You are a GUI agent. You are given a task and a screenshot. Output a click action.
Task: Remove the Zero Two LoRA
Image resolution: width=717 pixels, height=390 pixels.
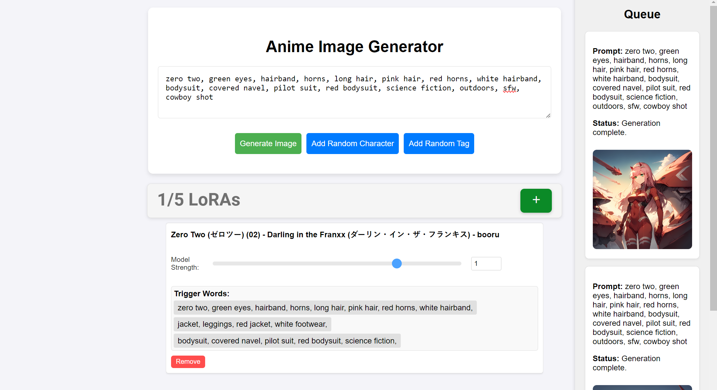point(188,361)
